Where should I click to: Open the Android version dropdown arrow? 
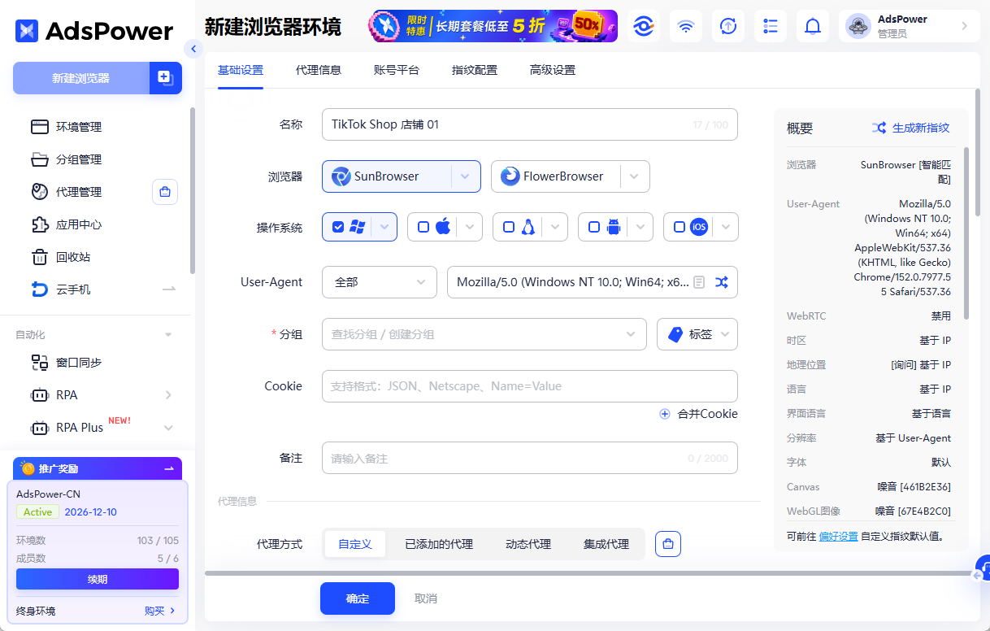pos(640,227)
